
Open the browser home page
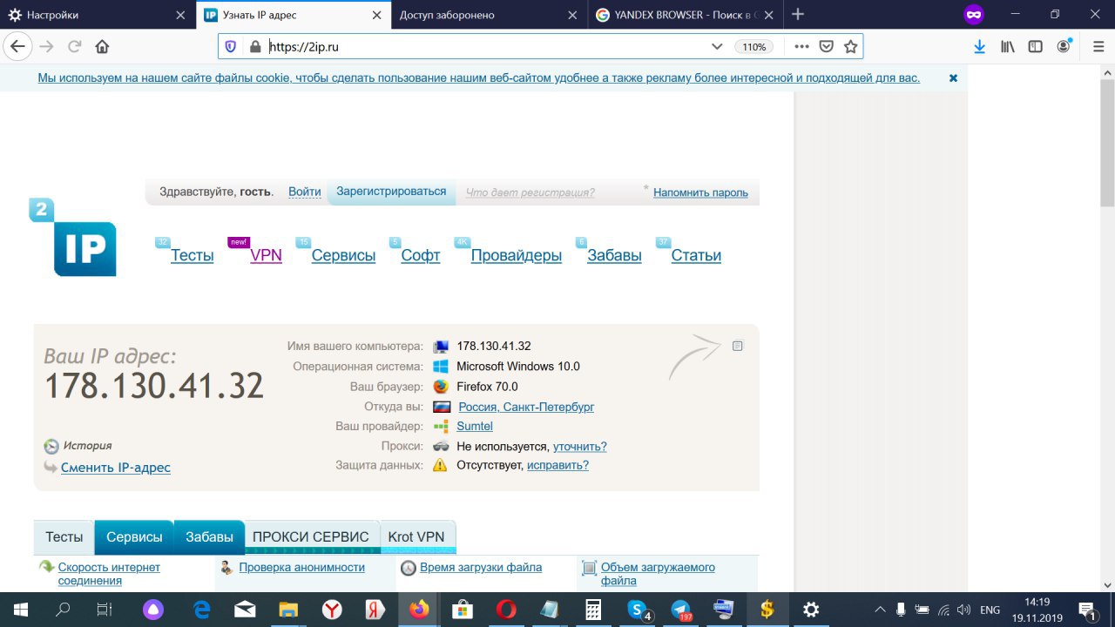[x=102, y=46]
